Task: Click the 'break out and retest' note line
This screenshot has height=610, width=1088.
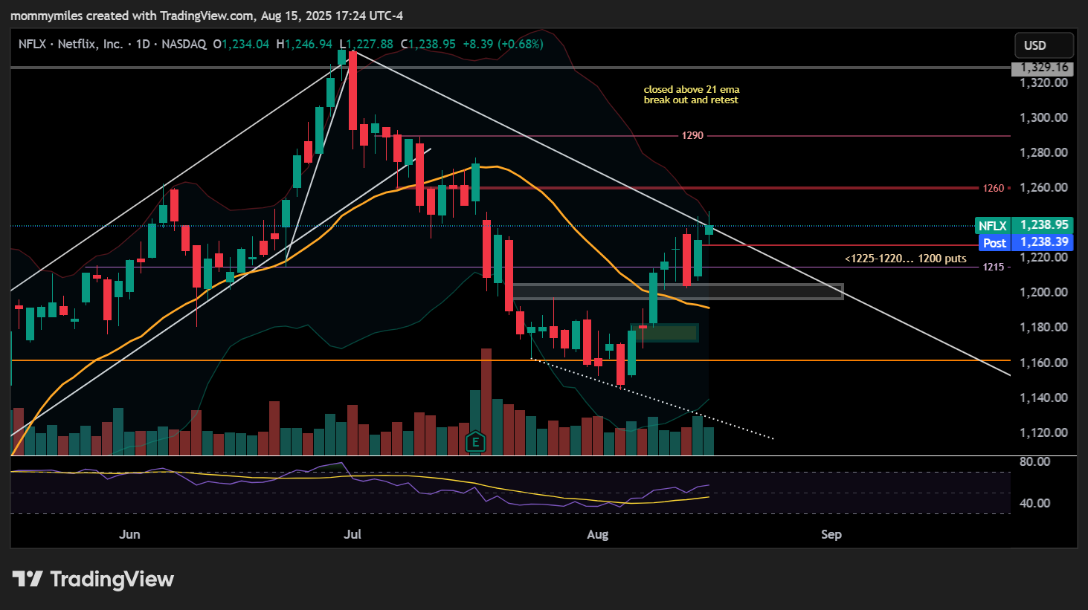Action: tap(691, 100)
